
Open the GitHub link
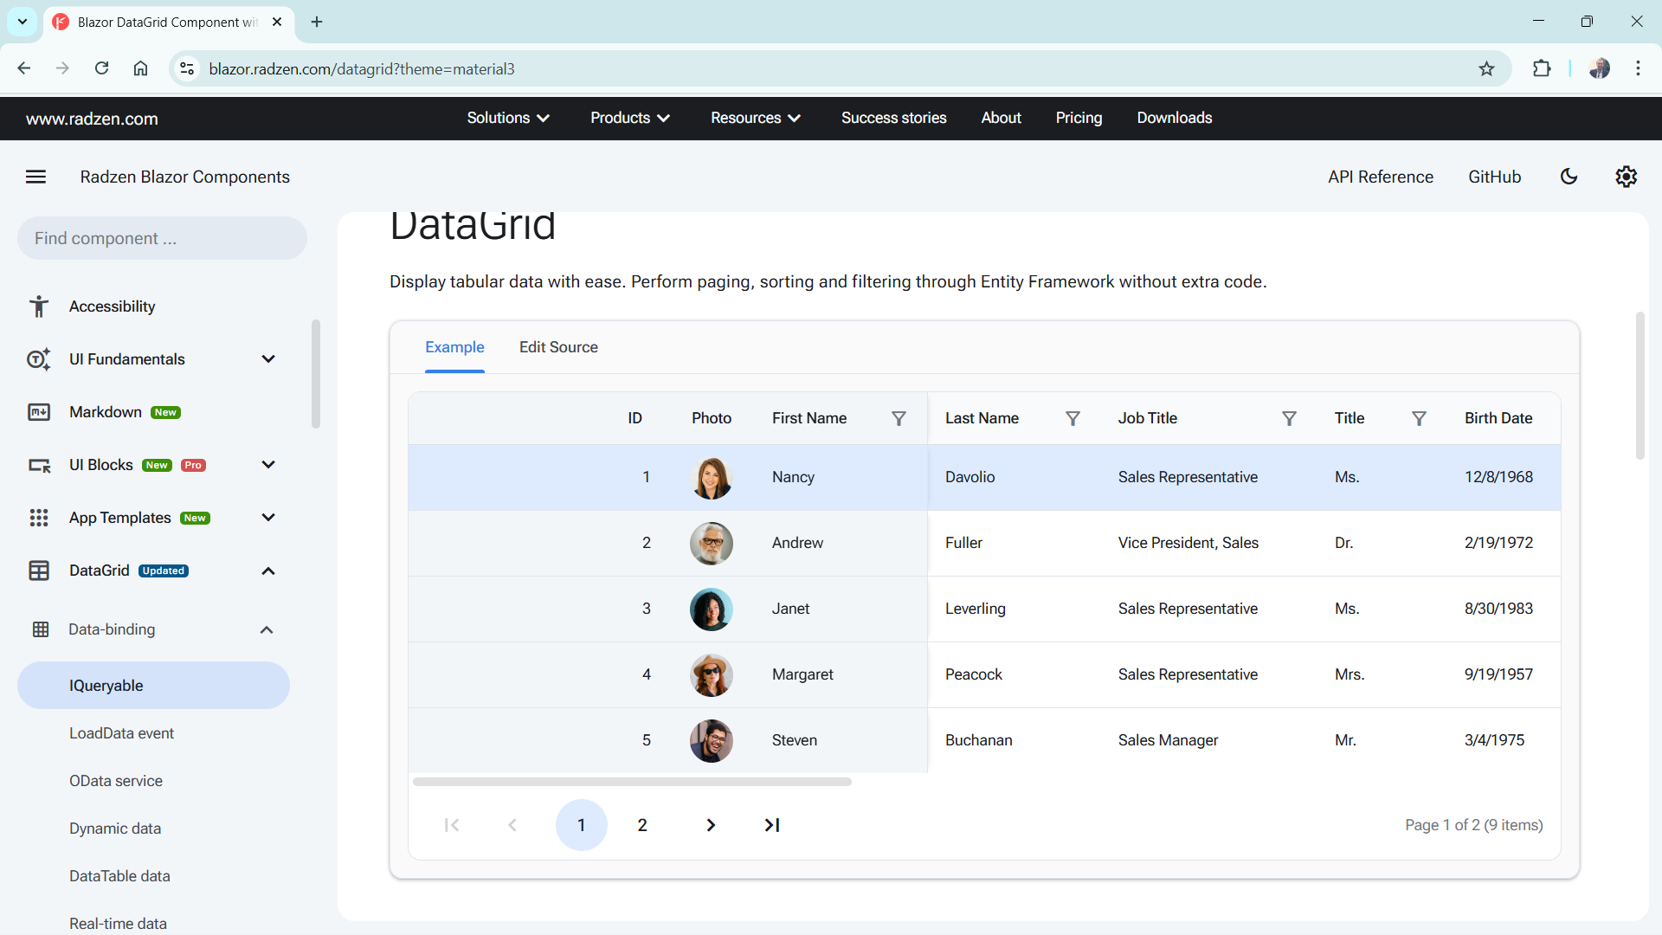[x=1494, y=177]
